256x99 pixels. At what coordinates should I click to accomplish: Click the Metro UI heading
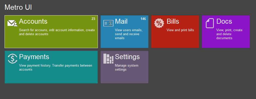[18, 7]
